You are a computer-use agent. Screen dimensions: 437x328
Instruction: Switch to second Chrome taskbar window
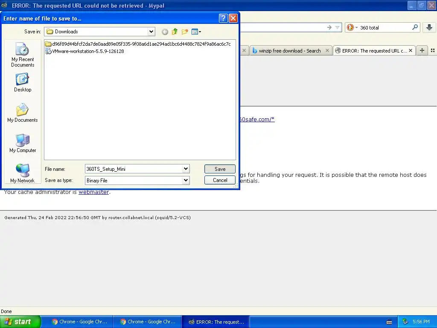point(148,322)
